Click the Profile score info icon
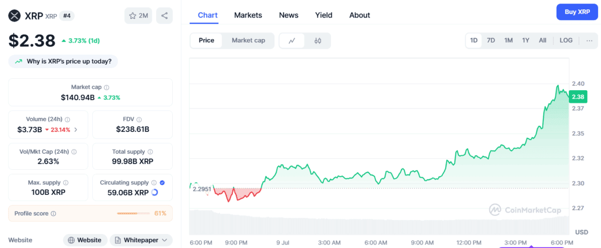The width and height of the screenshot is (601, 248). tap(54, 213)
